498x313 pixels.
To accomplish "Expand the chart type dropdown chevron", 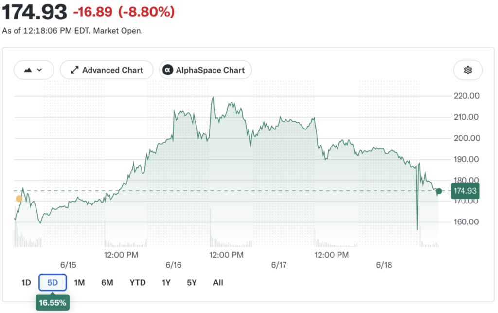I will pyautogui.click(x=39, y=70).
